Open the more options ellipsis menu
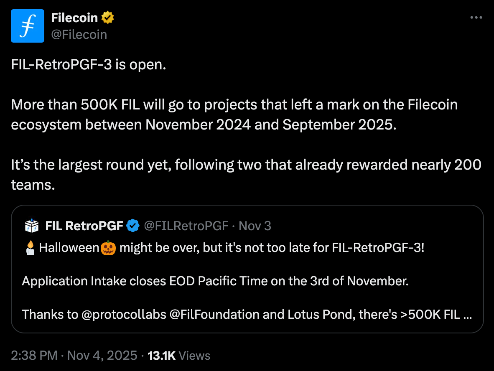Viewport: 494px width, 371px height. 476,18
